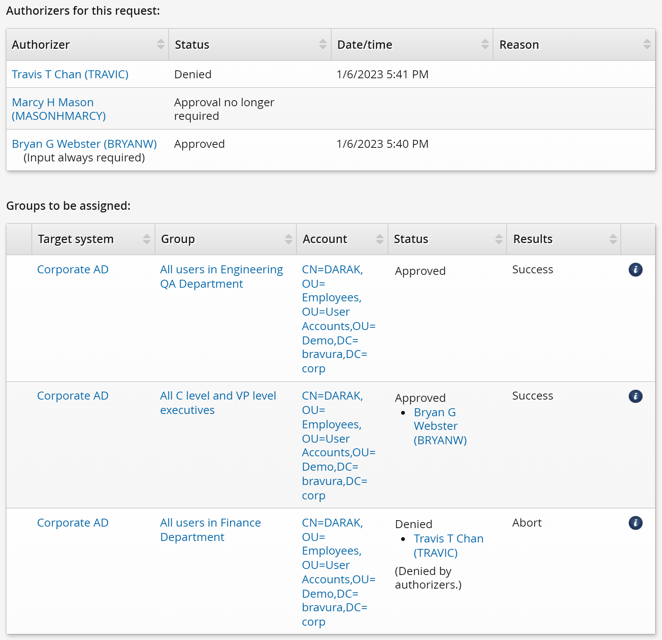Sort authorizers by Status column arrows
662x640 pixels.
pyautogui.click(x=322, y=45)
